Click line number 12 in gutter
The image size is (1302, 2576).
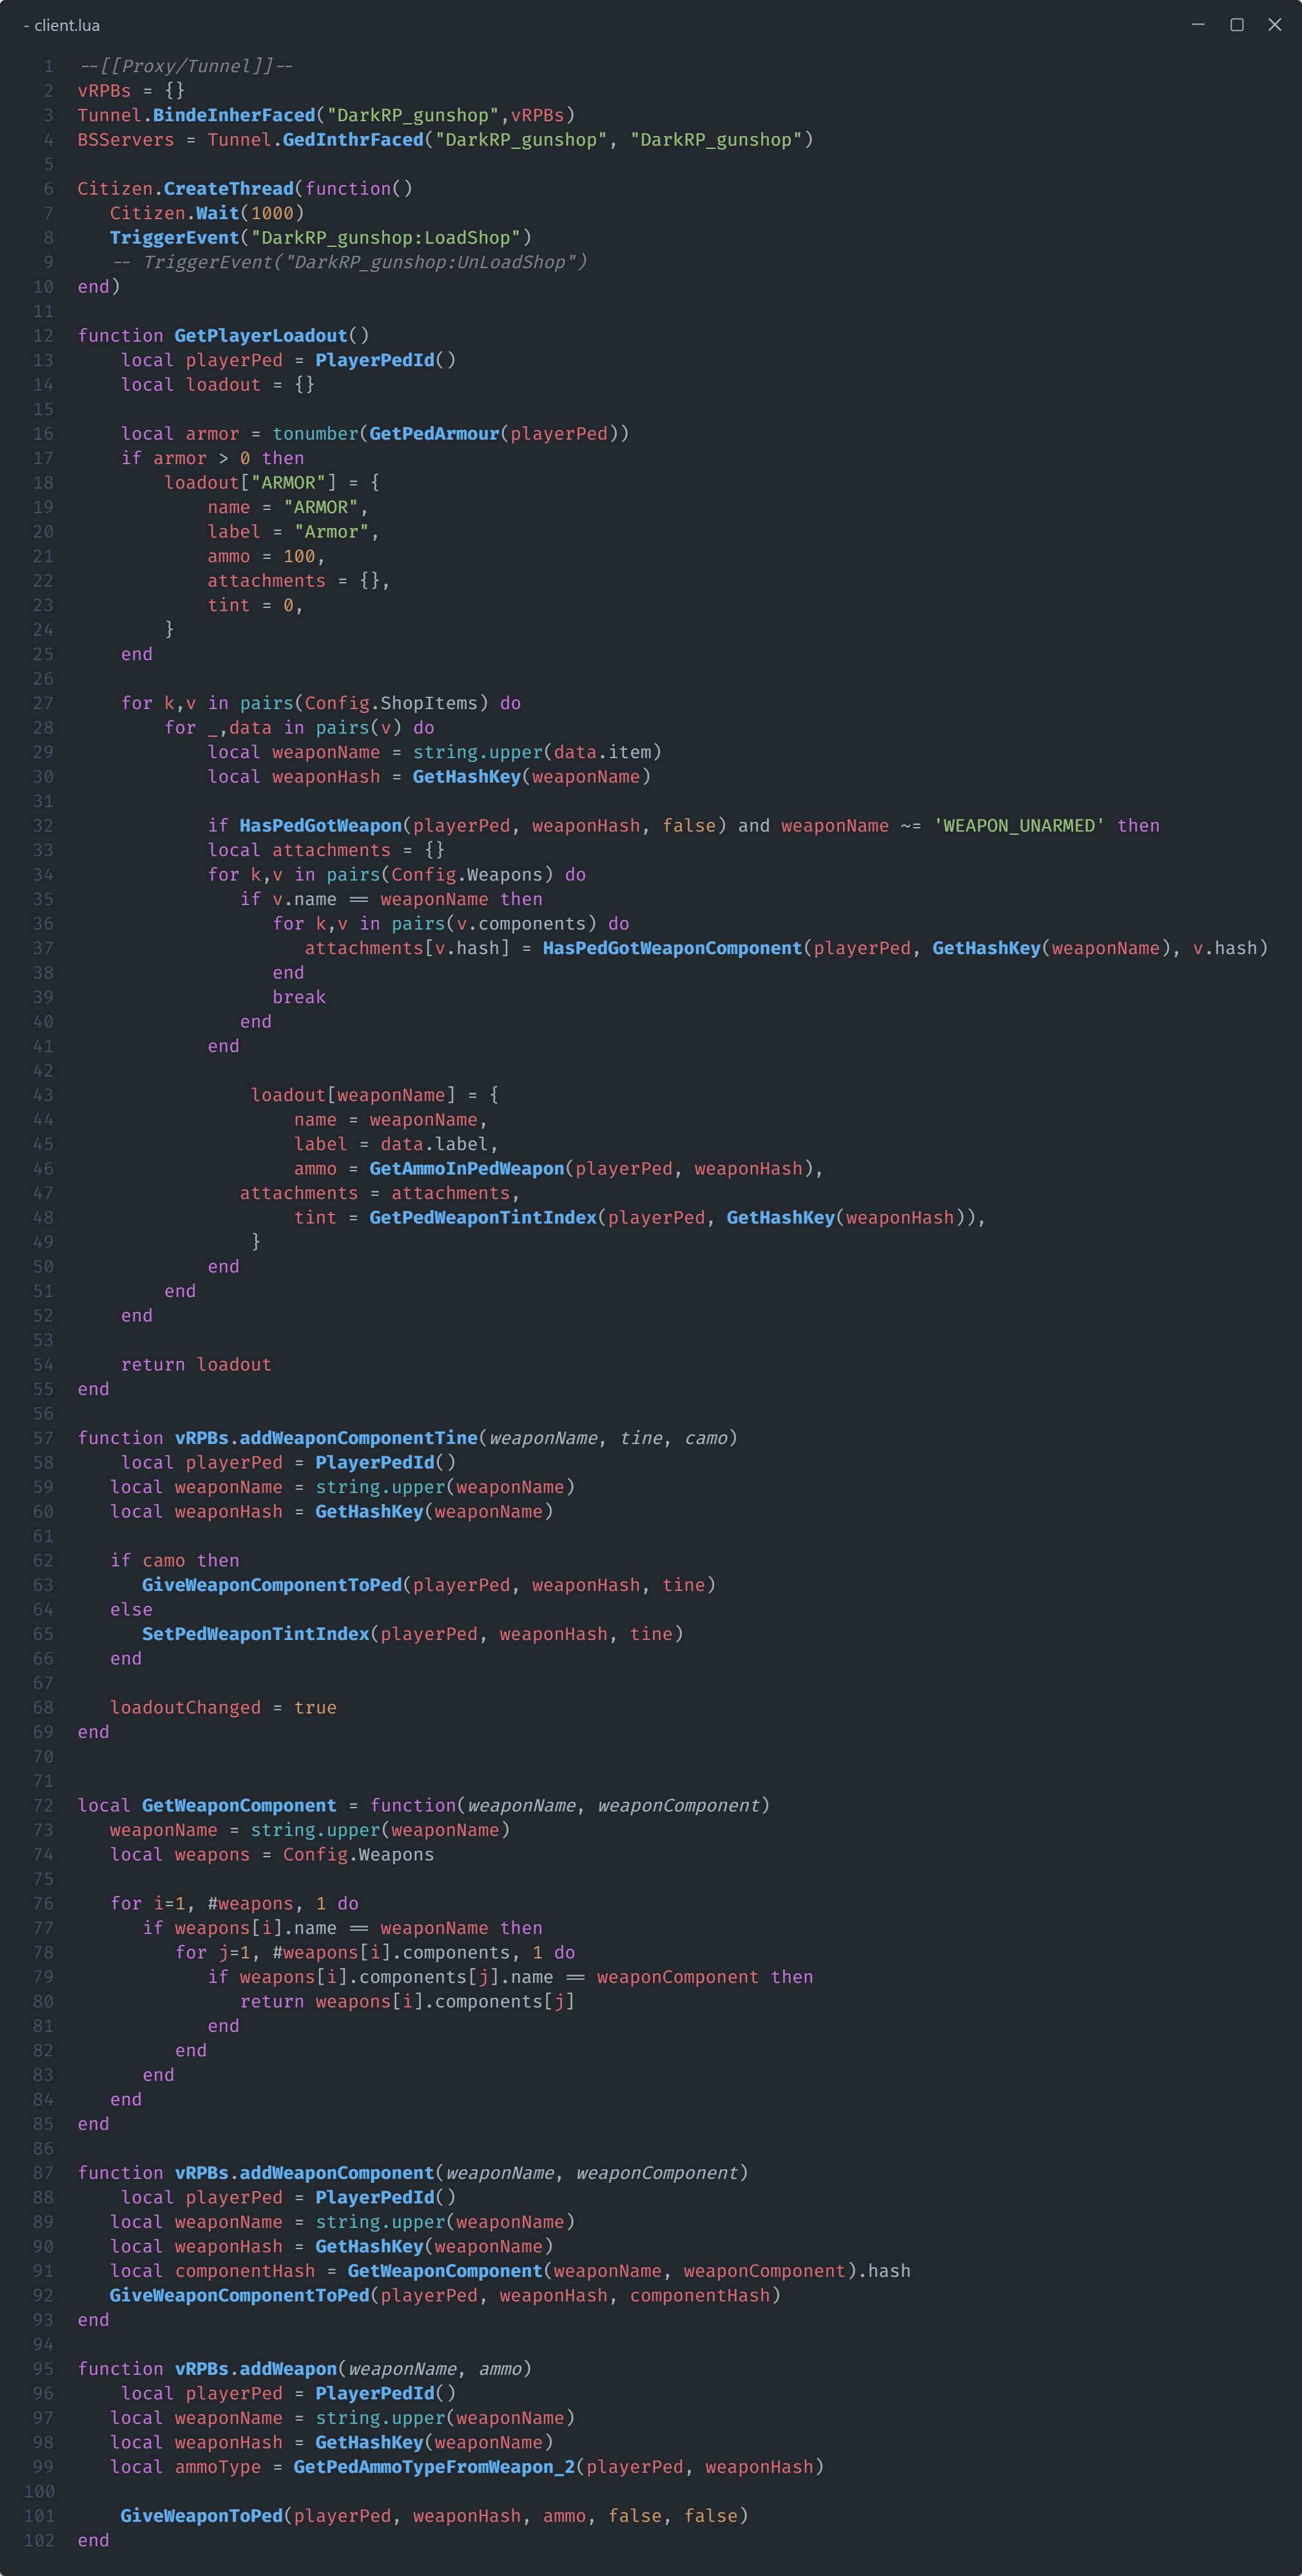tap(43, 336)
